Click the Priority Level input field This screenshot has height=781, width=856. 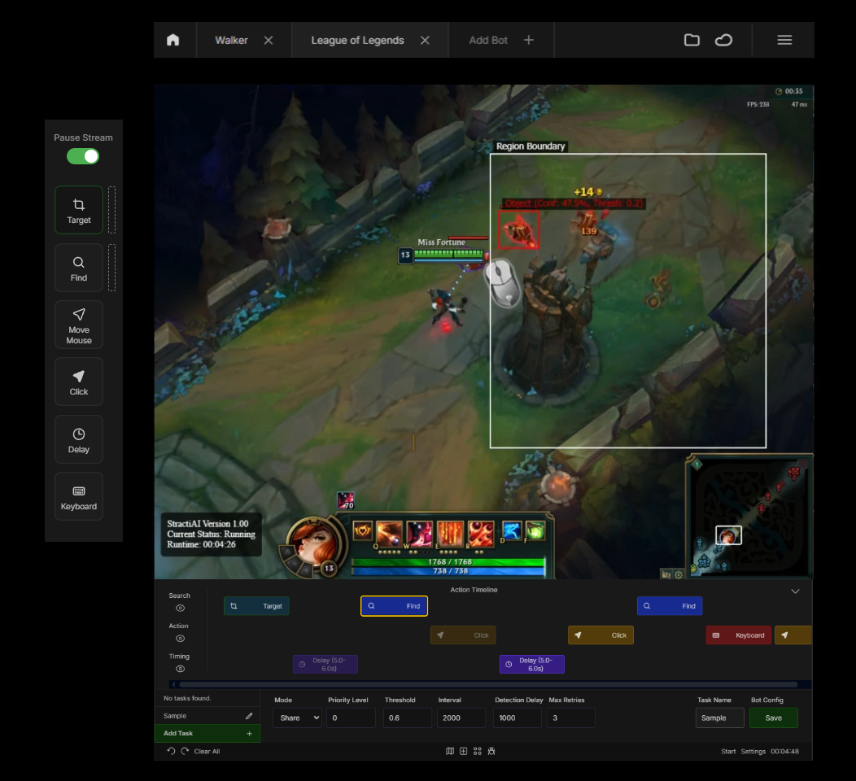[351, 718]
